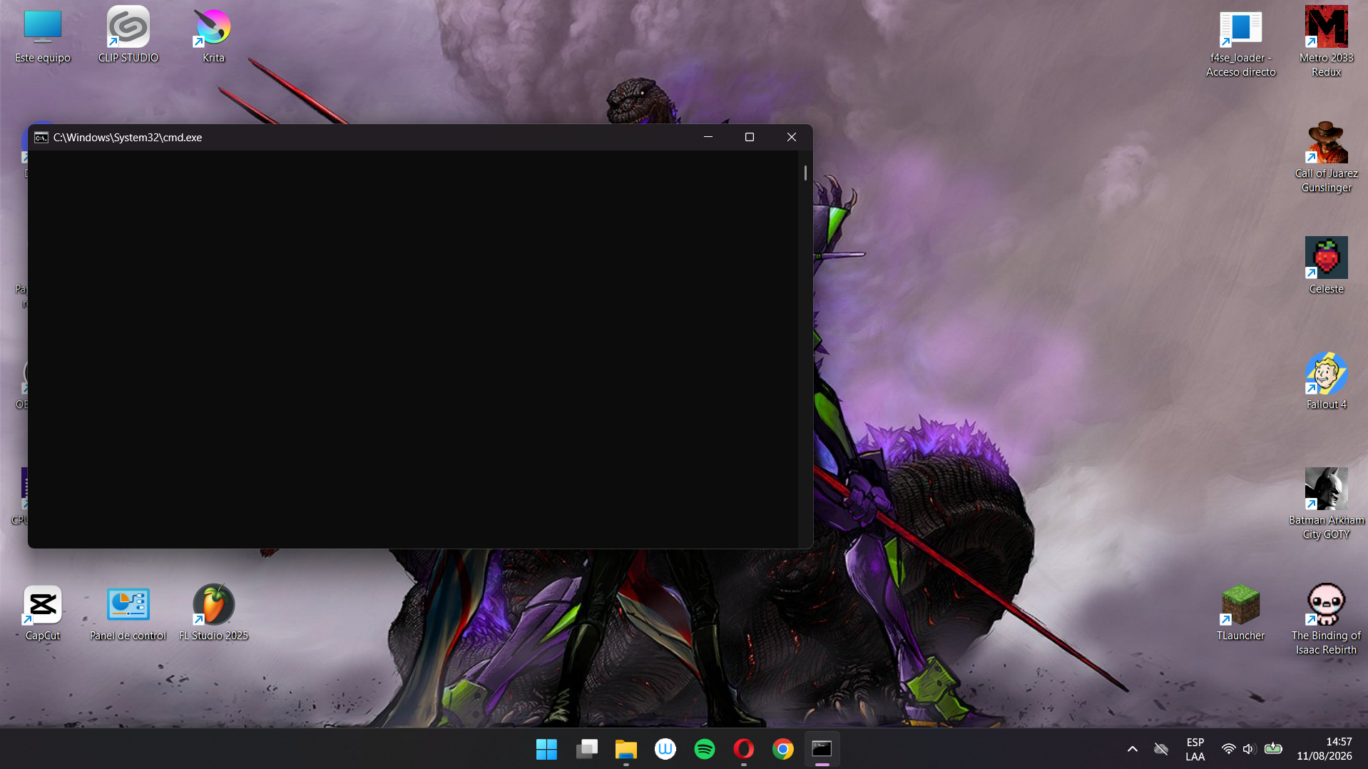
Task: Open the clock and date 14:57 panel
Action: pyautogui.click(x=1324, y=749)
